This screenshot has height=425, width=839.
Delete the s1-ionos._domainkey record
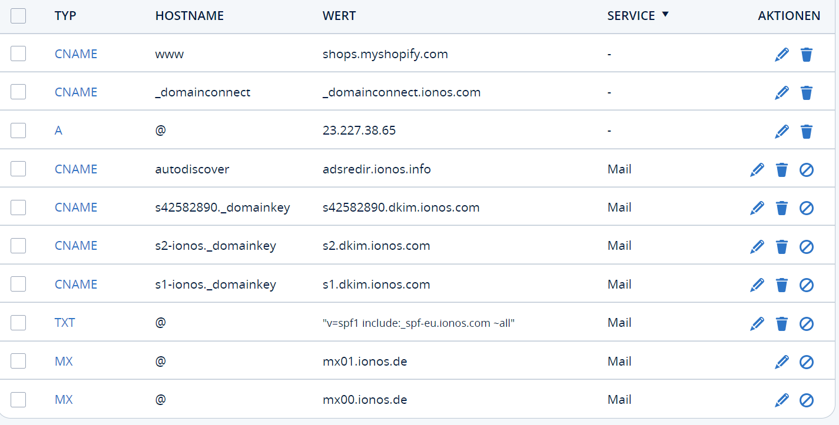pos(781,285)
